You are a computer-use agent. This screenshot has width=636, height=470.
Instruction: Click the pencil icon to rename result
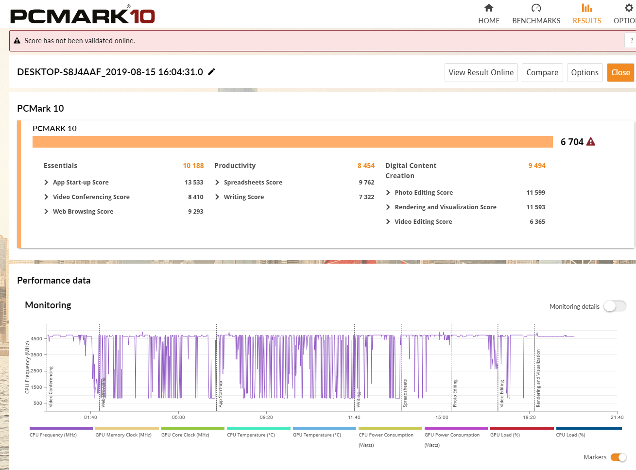click(211, 72)
